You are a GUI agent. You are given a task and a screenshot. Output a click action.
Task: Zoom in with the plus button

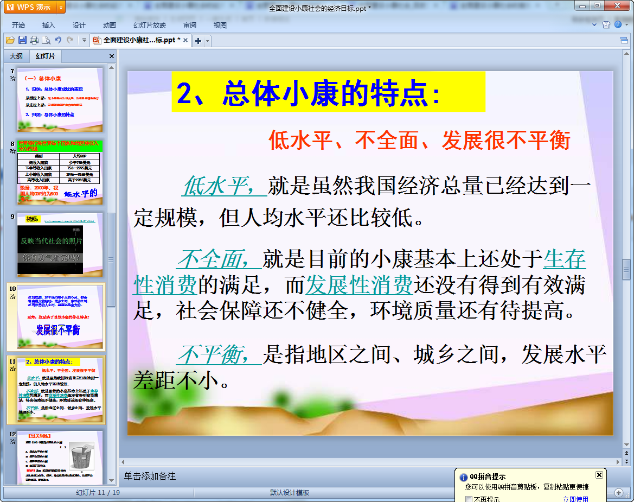[619, 492]
